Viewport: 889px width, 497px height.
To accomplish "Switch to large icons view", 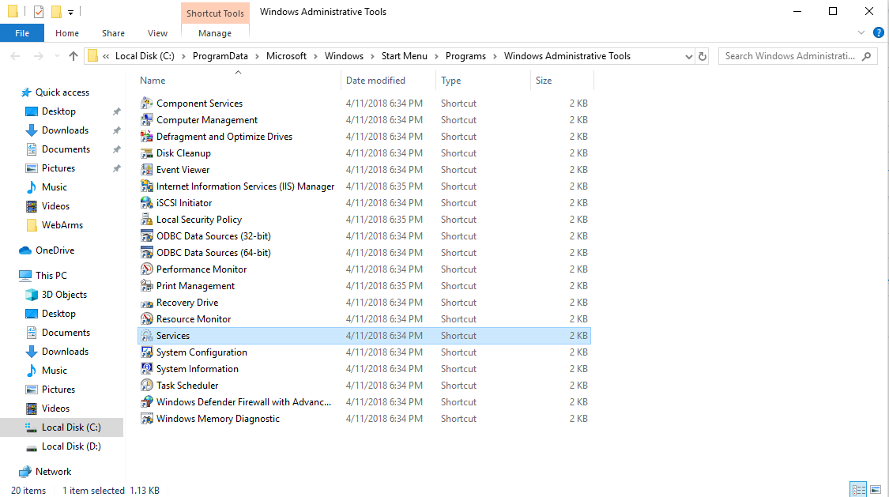I will pos(876,490).
